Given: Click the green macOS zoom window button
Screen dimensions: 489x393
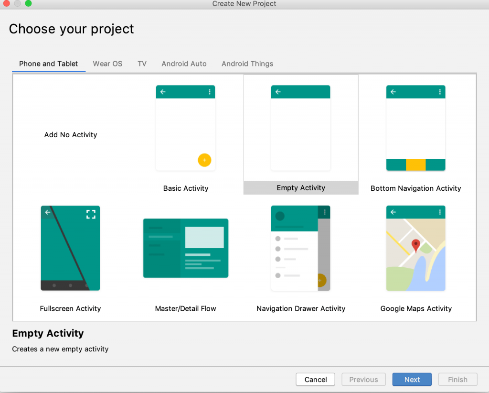Looking at the screenshot, I should tap(28, 4).
